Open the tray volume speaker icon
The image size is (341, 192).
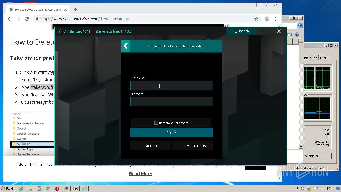(303, 189)
